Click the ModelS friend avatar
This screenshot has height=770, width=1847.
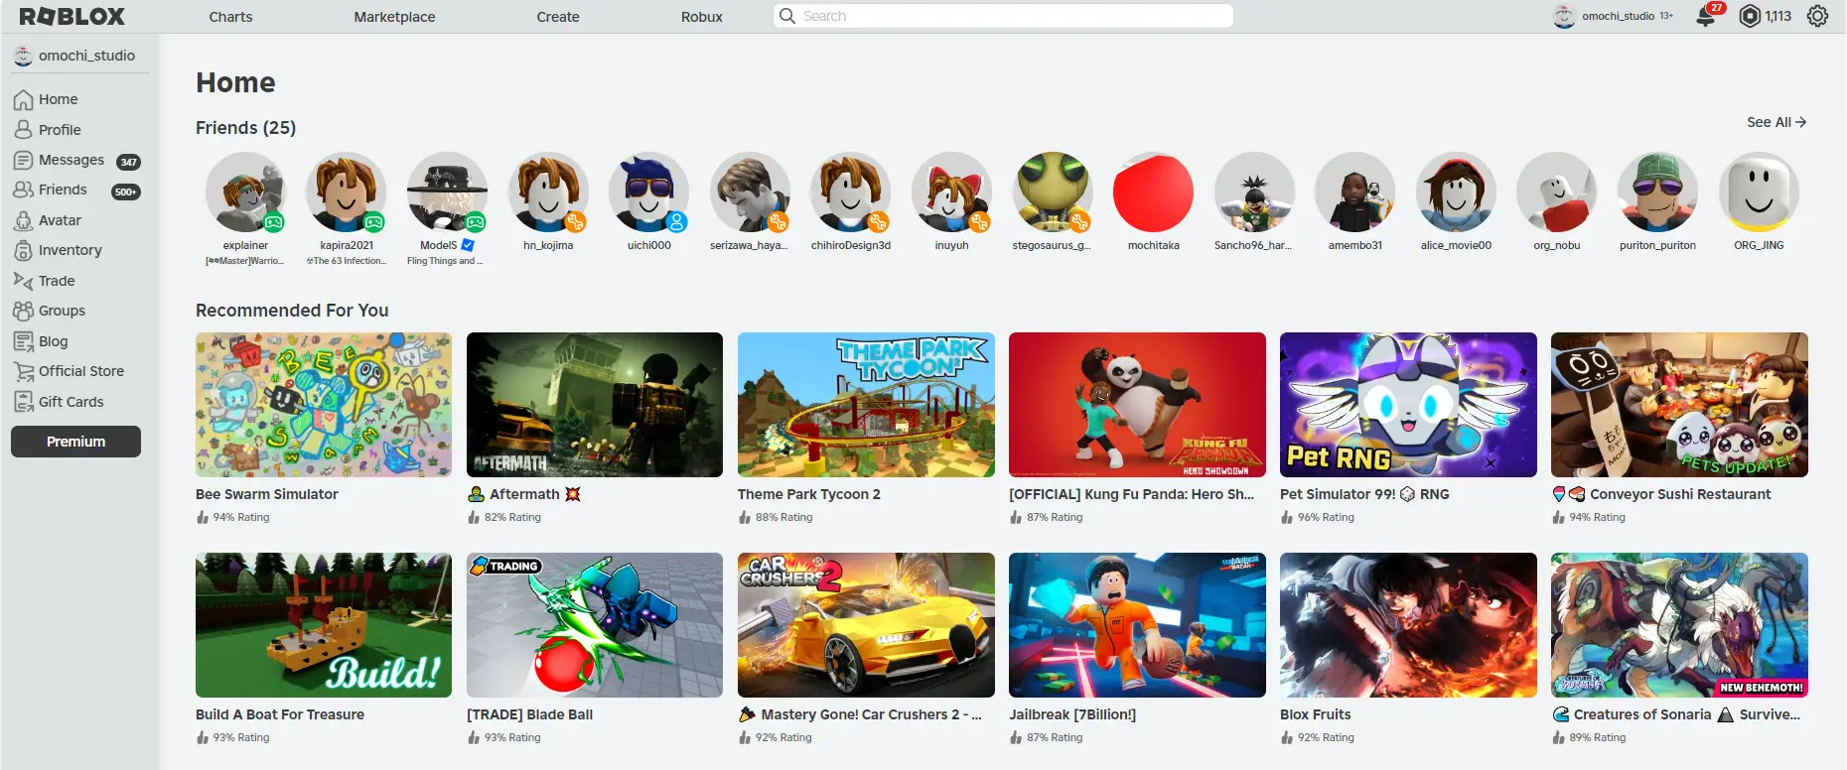pos(447,192)
